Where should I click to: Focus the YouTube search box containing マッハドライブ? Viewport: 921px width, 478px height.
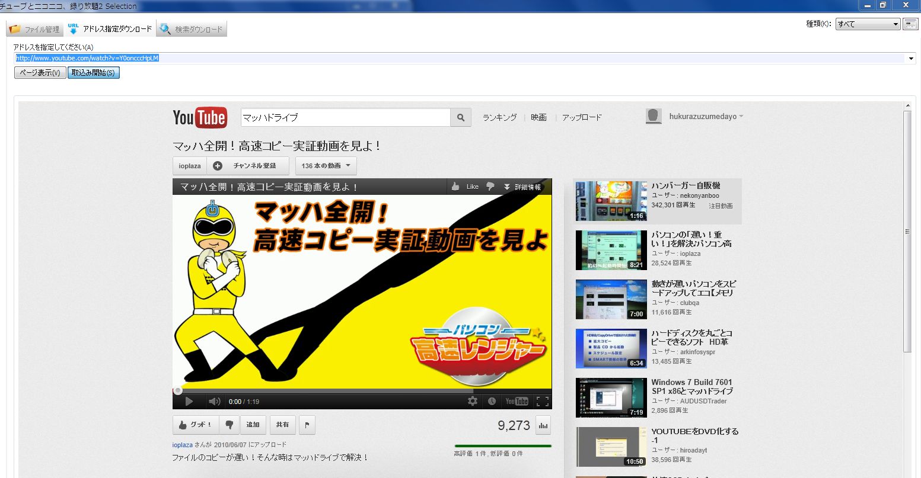click(x=346, y=117)
